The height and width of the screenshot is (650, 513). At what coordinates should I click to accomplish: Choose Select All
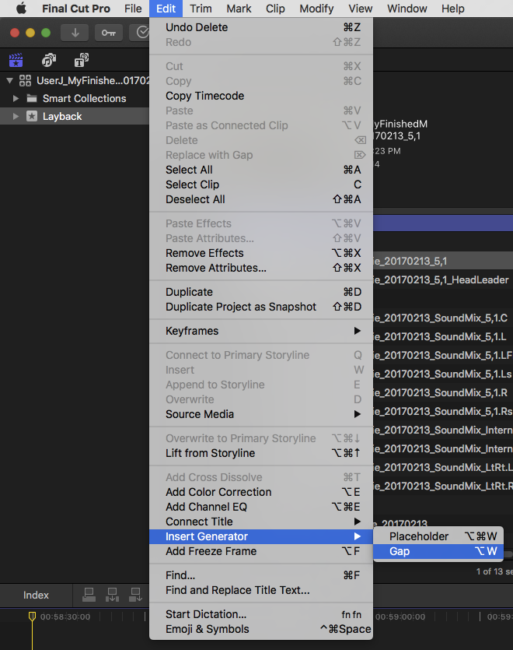pyautogui.click(x=261, y=170)
